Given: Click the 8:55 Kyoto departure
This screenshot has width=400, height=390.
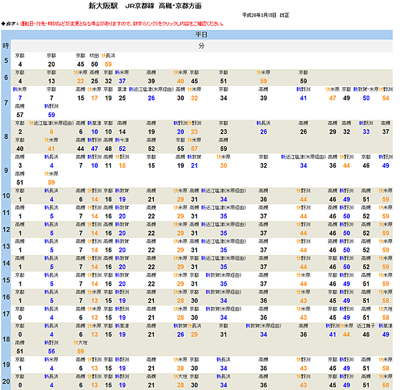Looking at the screenshot, I should pos(181,149).
